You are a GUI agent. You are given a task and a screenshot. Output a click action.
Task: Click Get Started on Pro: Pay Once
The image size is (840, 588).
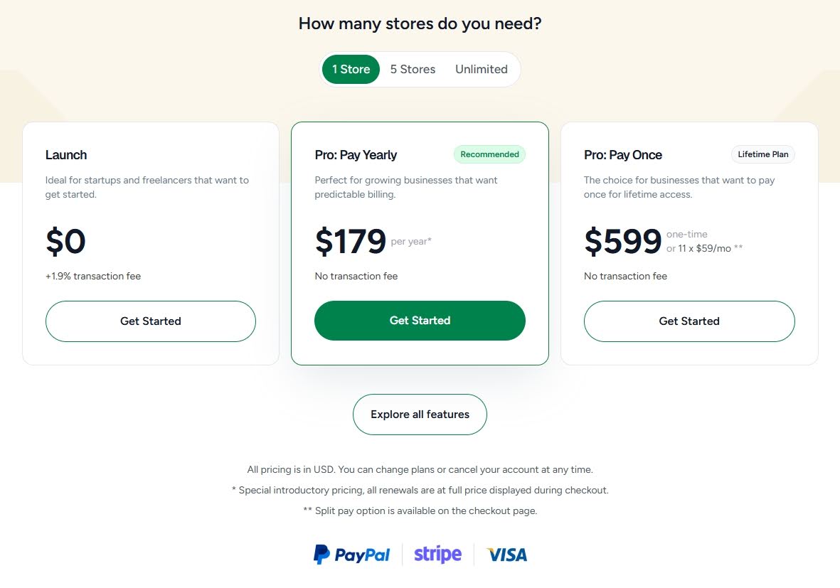point(689,321)
